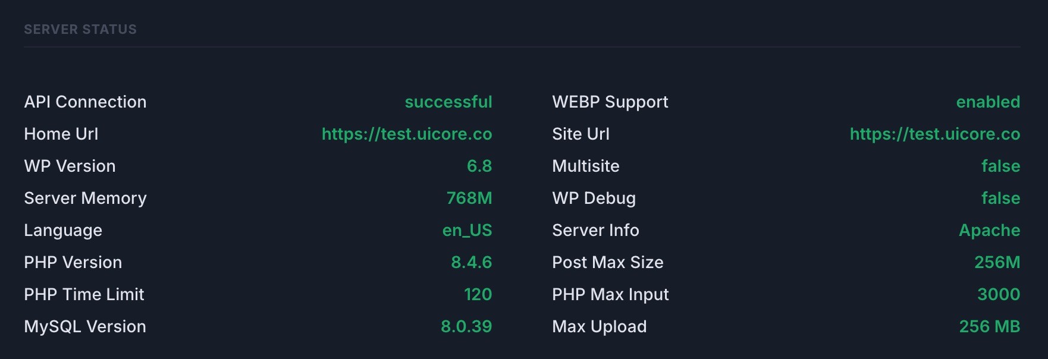The width and height of the screenshot is (1048, 359).
Task: Click the API Connection label
Action: (x=85, y=102)
